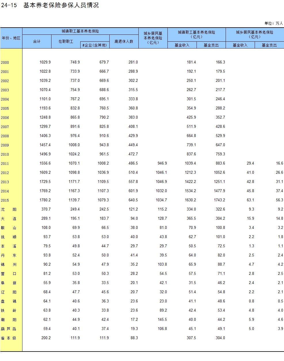The height and width of the screenshot is (361, 284).
Task: Select the 省本级 row label
Action: (x=9, y=338)
